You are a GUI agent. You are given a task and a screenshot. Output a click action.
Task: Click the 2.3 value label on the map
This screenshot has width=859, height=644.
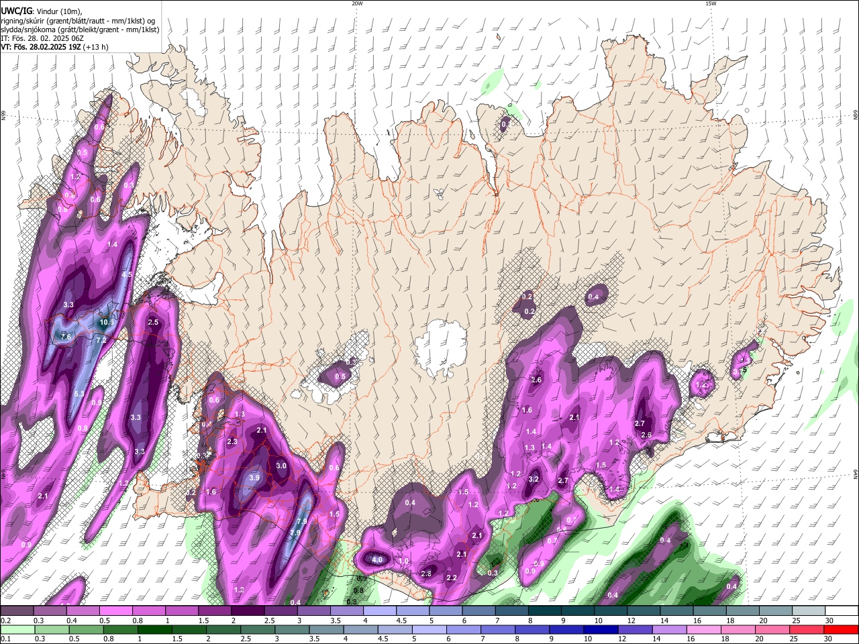233,442
